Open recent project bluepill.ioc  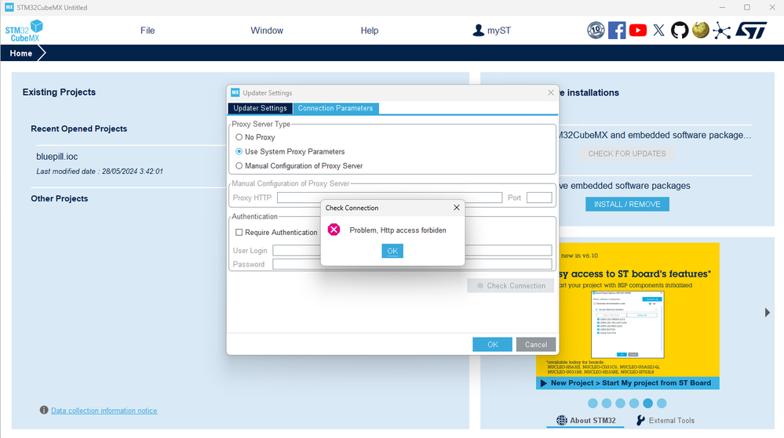pyautogui.click(x=57, y=157)
